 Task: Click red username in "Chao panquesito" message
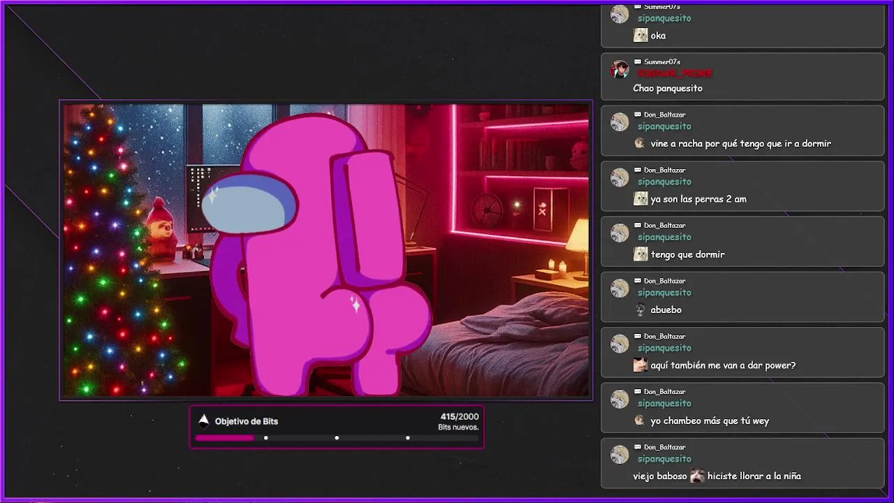point(675,73)
